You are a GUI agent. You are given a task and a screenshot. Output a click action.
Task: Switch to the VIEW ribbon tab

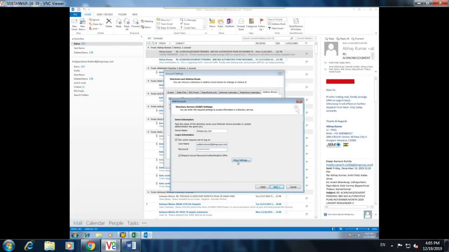point(134,14)
